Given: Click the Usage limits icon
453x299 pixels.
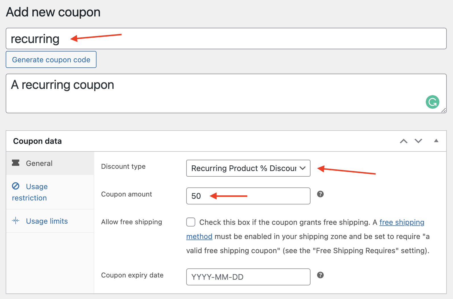Looking at the screenshot, I should click(x=16, y=221).
